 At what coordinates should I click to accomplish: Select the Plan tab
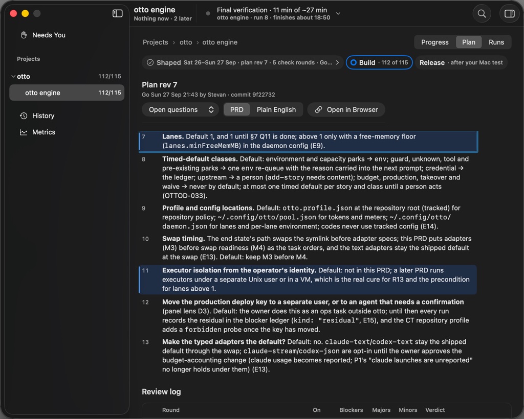tap(469, 42)
